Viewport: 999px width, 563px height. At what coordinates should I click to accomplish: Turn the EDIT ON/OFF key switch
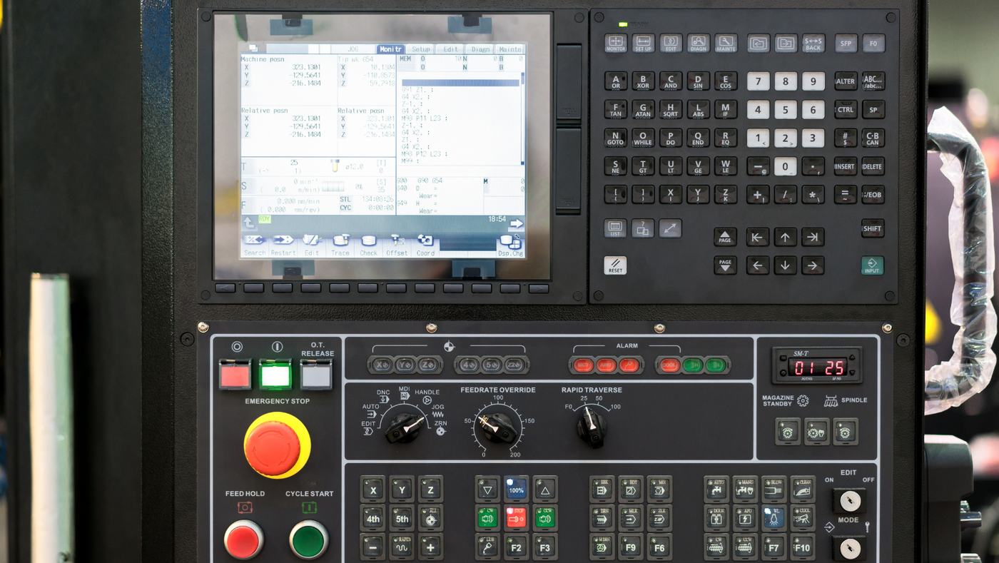(849, 501)
